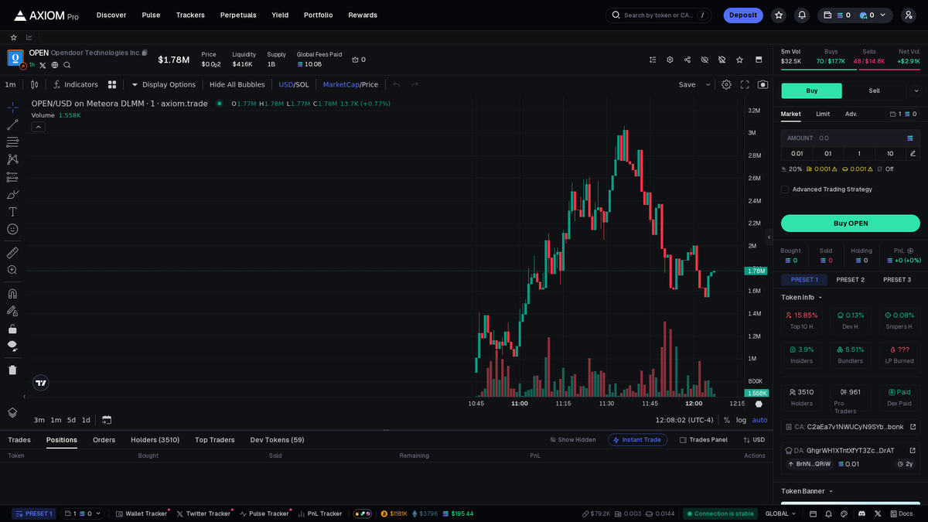This screenshot has height=522, width=928.
Task: Go to the Perpetuals page
Action: [238, 15]
